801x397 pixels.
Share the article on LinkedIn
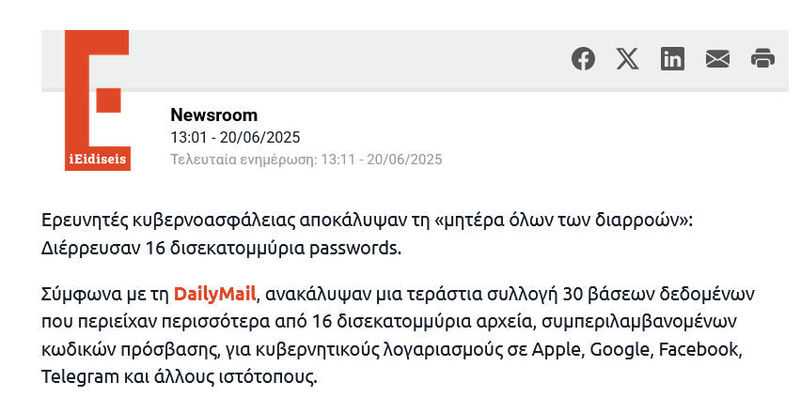(672, 59)
